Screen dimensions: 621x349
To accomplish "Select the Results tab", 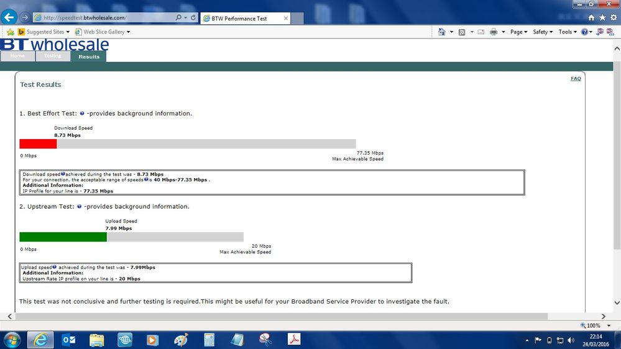I will click(x=89, y=57).
